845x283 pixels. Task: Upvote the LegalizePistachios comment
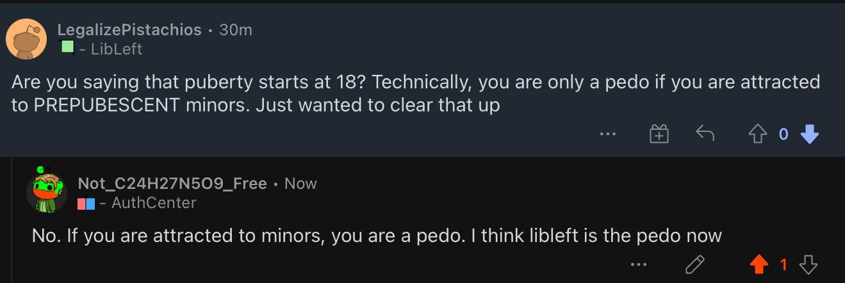pyautogui.click(x=757, y=134)
